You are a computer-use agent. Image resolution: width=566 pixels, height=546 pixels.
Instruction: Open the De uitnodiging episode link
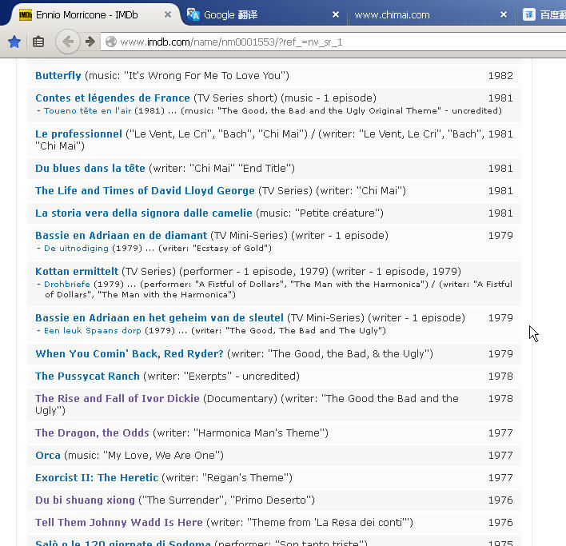(x=76, y=249)
